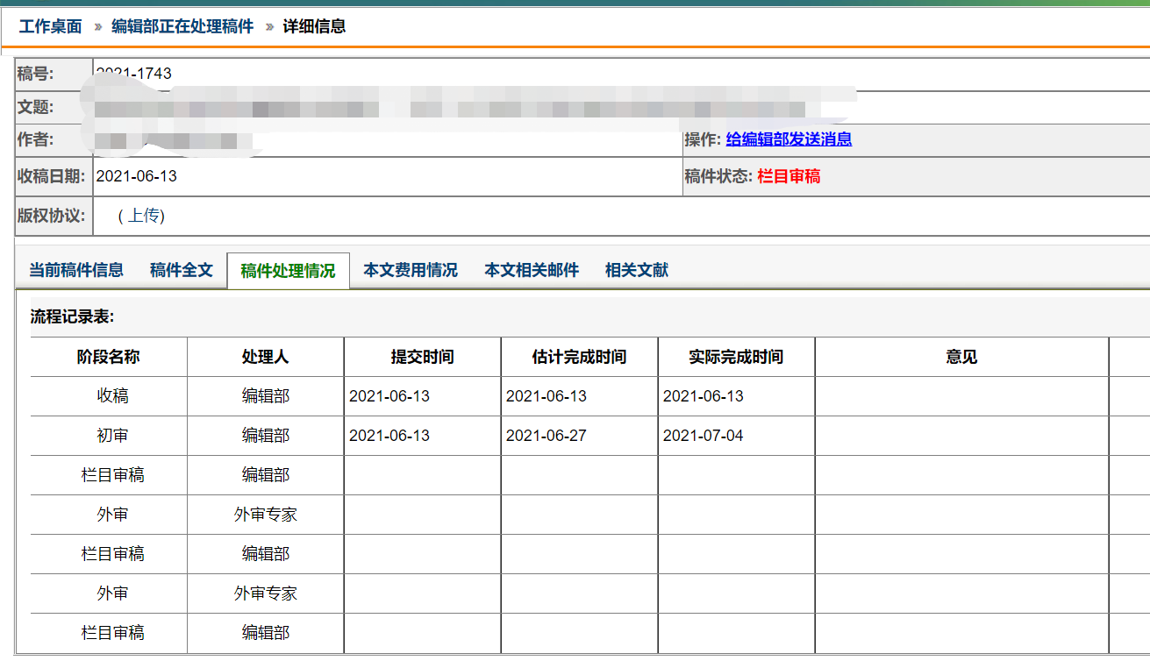Image resolution: width=1150 pixels, height=668 pixels.
Task: Click the 意见 column header
Action: point(961,357)
